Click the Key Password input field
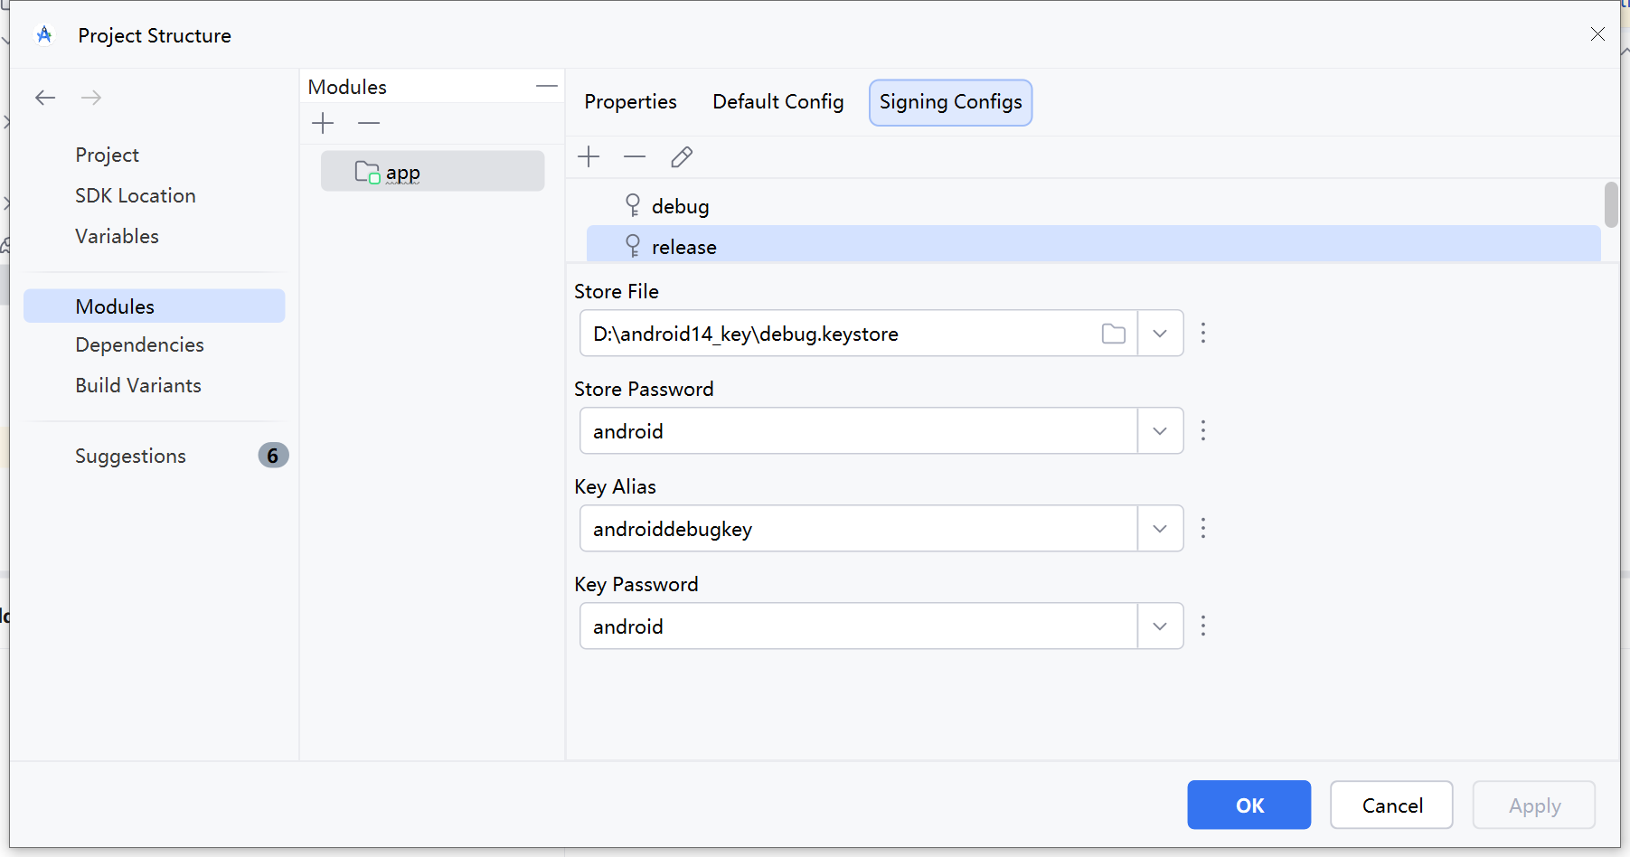The image size is (1630, 857). click(x=859, y=626)
